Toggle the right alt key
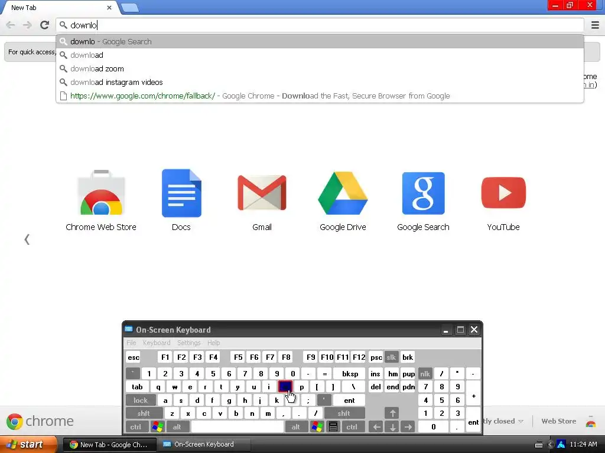This screenshot has width=605, height=453. point(296,427)
